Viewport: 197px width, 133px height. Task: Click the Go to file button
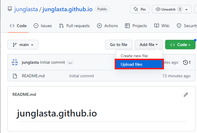click(119, 45)
